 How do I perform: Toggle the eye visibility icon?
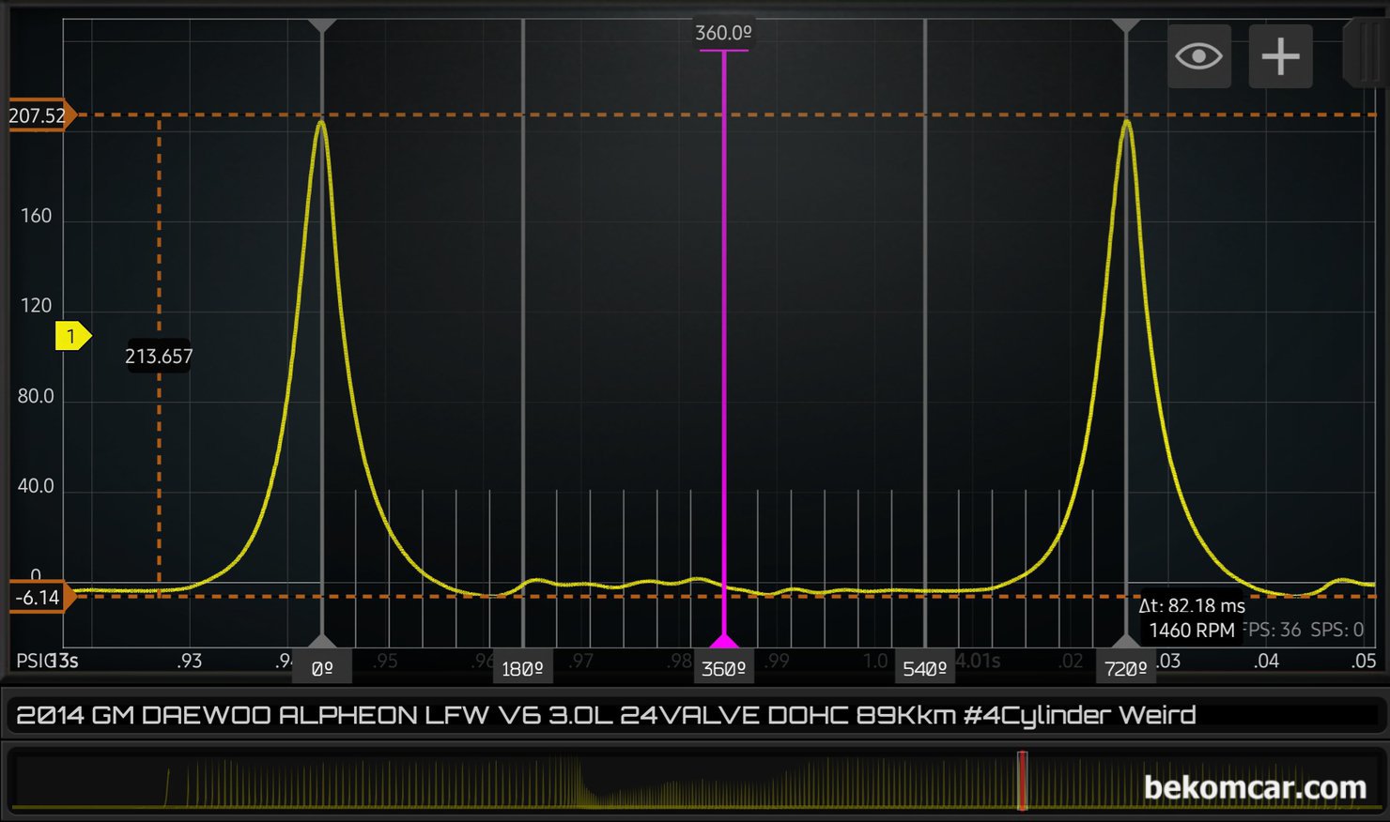pos(1198,57)
